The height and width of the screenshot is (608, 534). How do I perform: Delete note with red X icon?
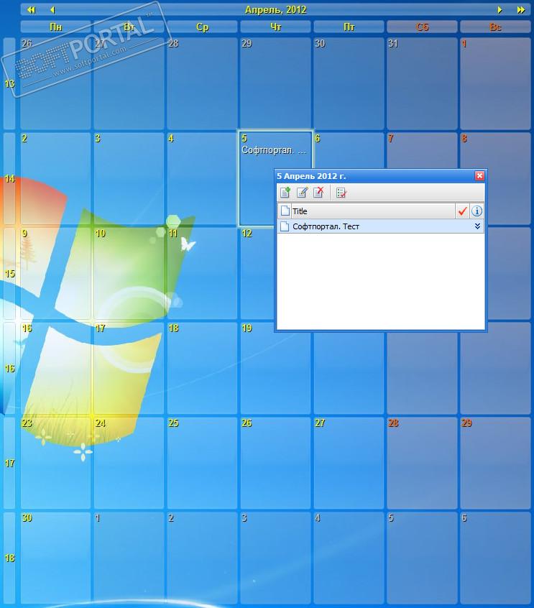pyautogui.click(x=318, y=193)
